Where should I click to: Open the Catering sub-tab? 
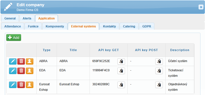129,26
